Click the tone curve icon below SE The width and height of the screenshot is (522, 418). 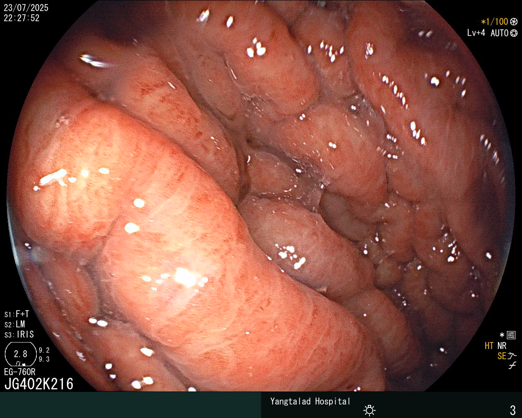[512, 366]
